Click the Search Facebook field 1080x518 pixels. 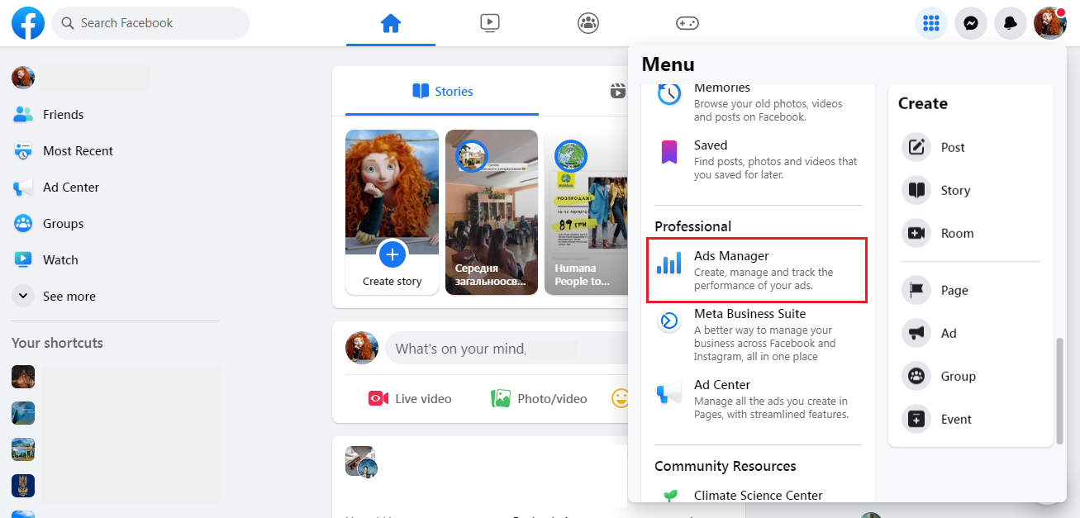[150, 23]
